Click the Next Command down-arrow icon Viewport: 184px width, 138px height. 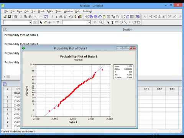[56, 16]
